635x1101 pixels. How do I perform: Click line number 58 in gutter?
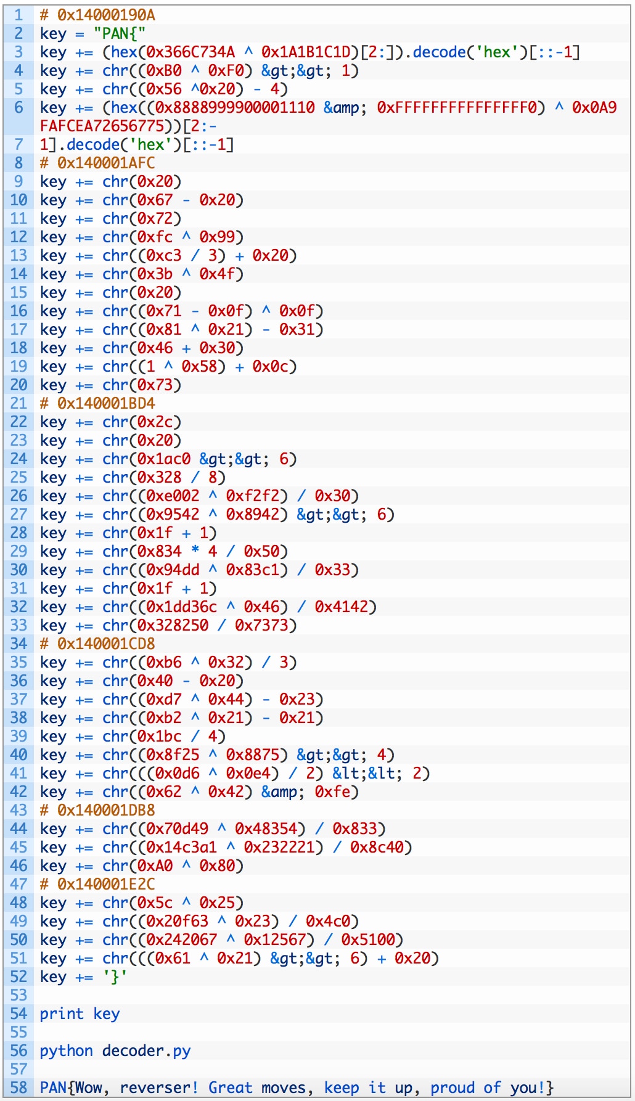pos(18,1087)
